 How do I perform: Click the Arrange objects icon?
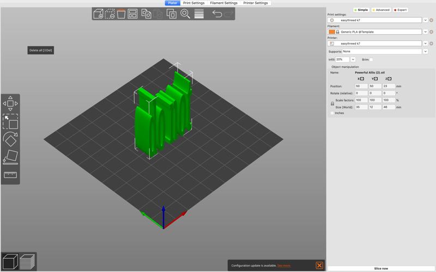click(x=132, y=14)
